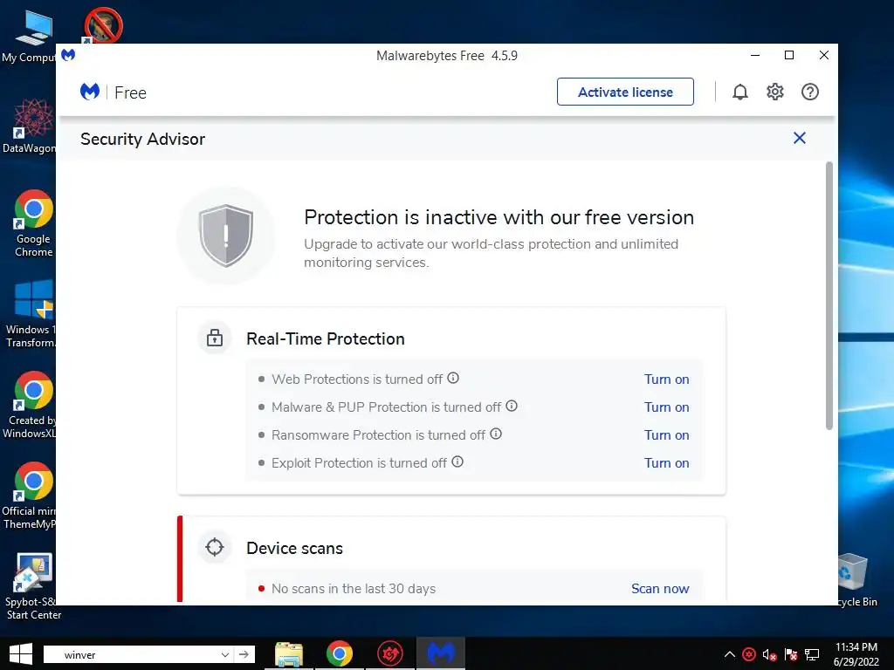
Task: Click the taskbar go arrow button
Action: coord(244,654)
